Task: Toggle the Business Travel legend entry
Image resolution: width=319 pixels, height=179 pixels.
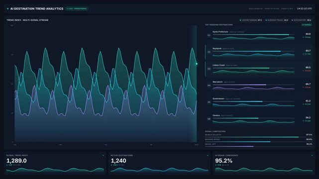Action: tap(277, 20)
